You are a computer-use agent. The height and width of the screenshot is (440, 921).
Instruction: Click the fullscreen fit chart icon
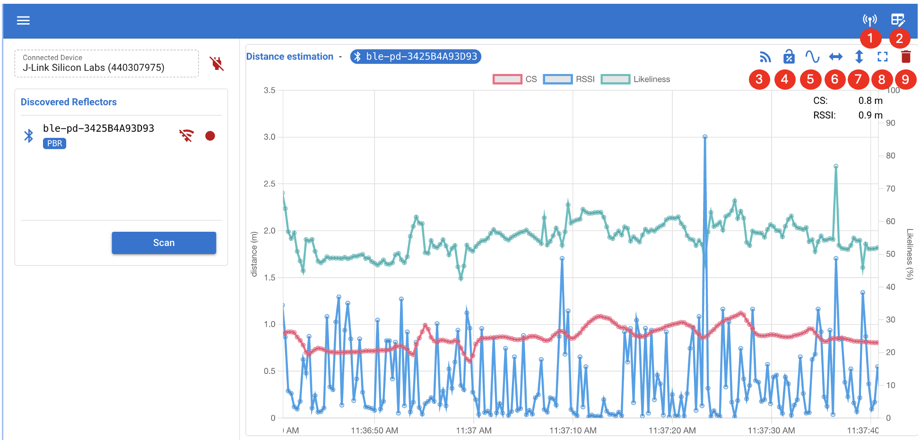click(x=882, y=57)
